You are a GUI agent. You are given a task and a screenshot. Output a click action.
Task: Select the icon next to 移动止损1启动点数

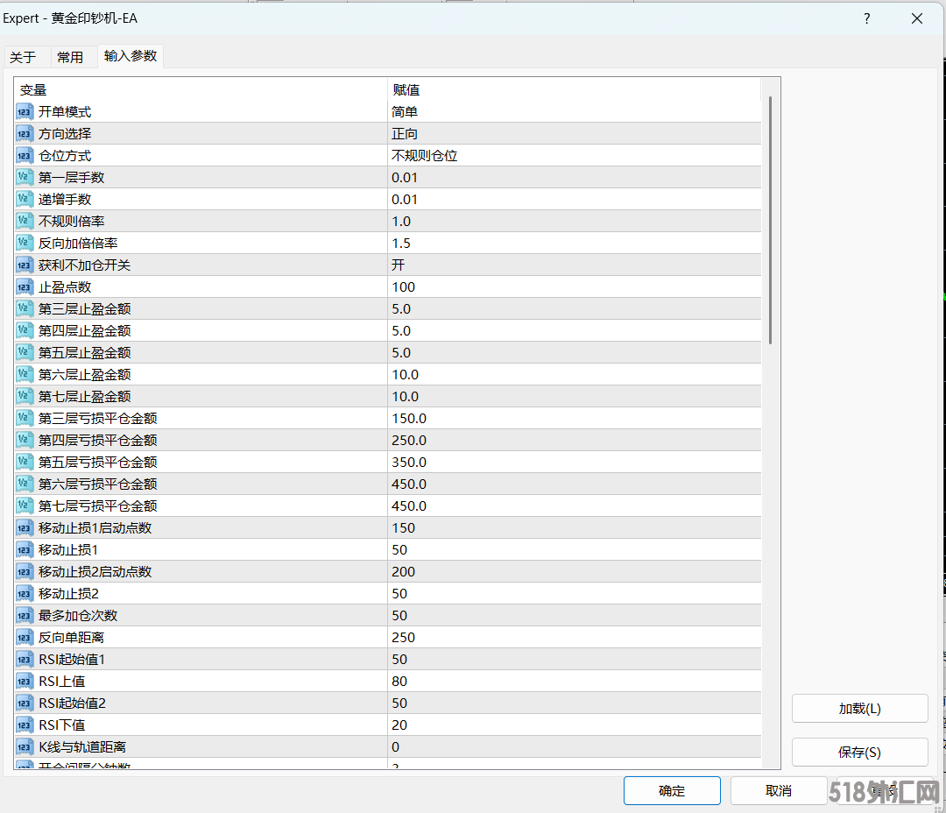(x=25, y=527)
